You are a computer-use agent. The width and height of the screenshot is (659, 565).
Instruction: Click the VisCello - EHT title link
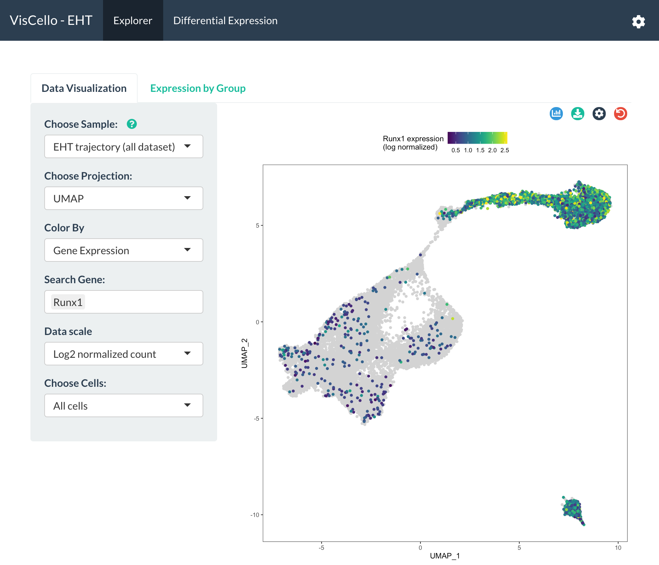[x=51, y=21]
